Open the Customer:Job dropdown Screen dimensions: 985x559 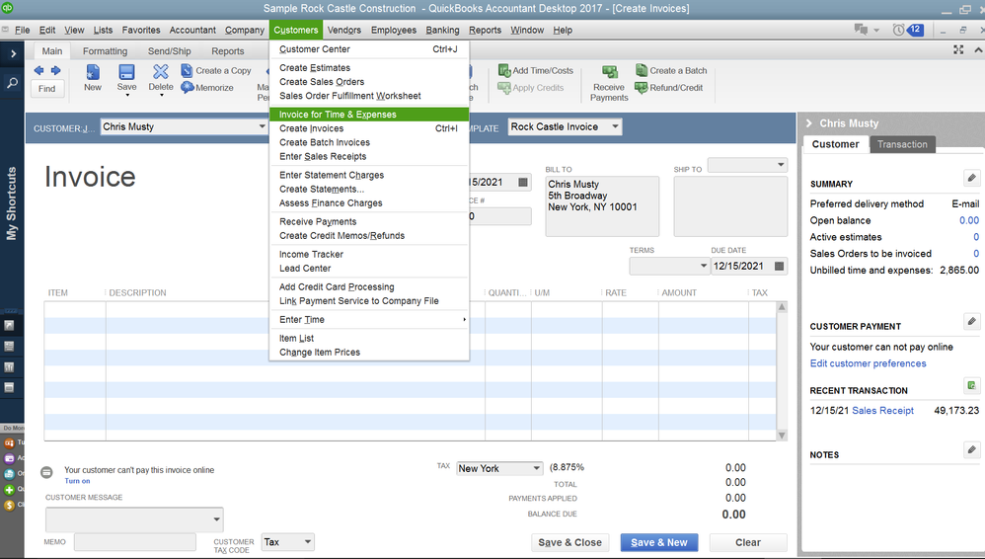262,126
